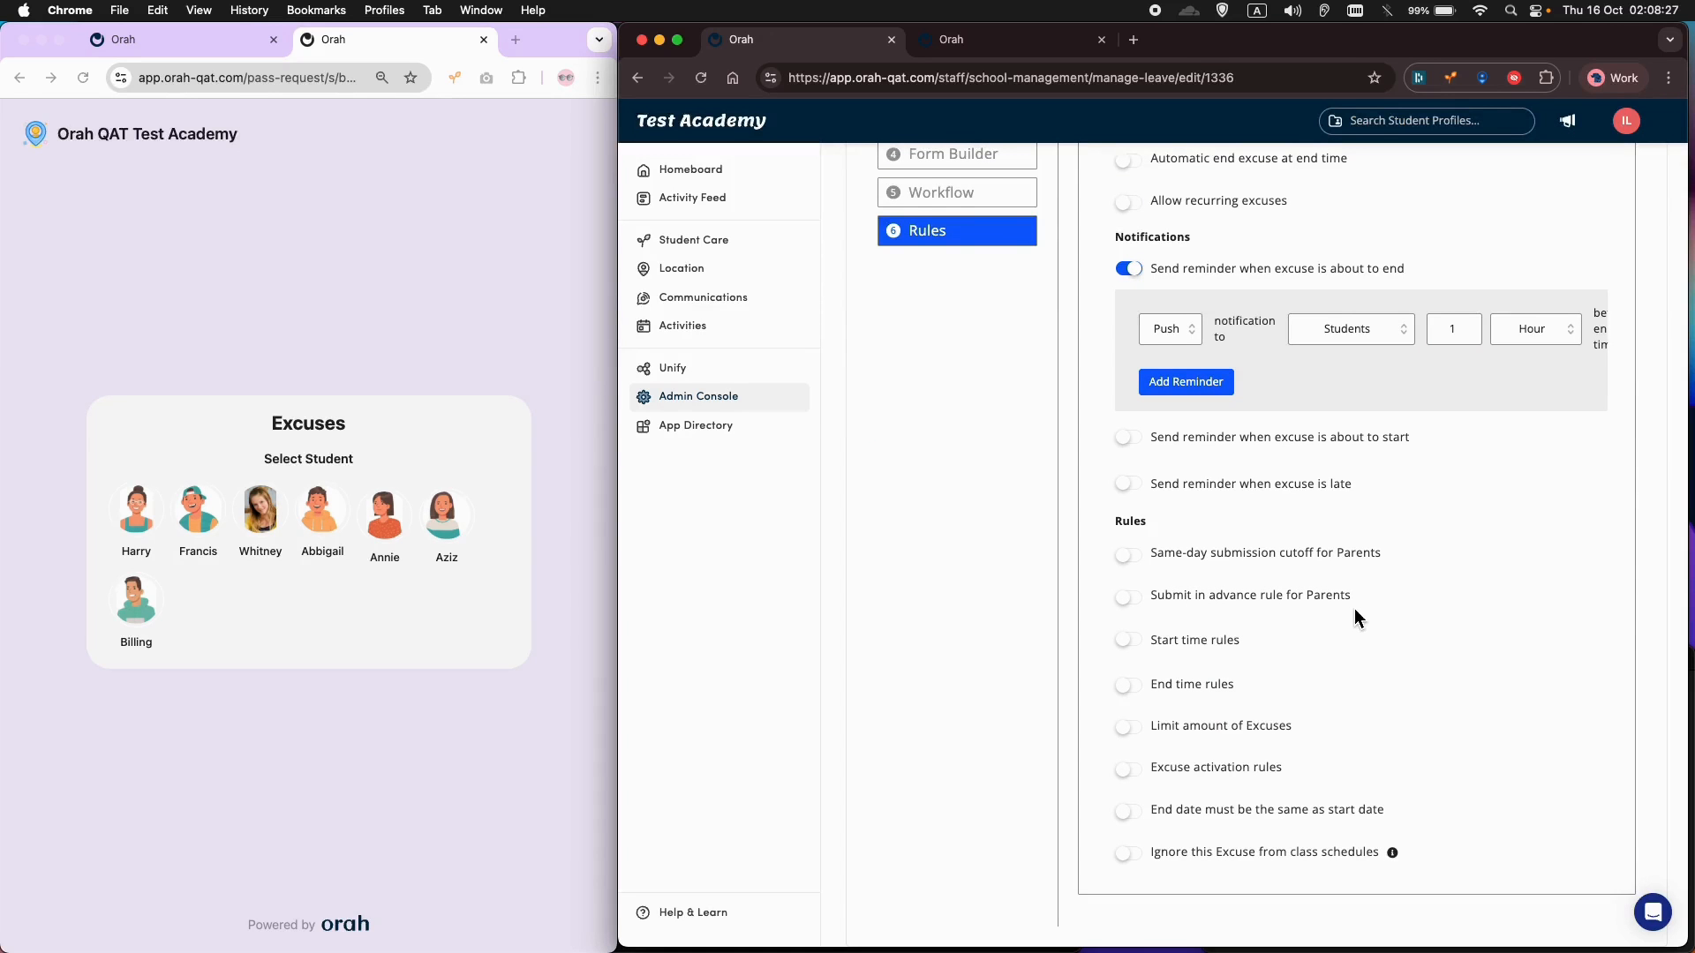Click the Add Reminder button

(1186, 382)
